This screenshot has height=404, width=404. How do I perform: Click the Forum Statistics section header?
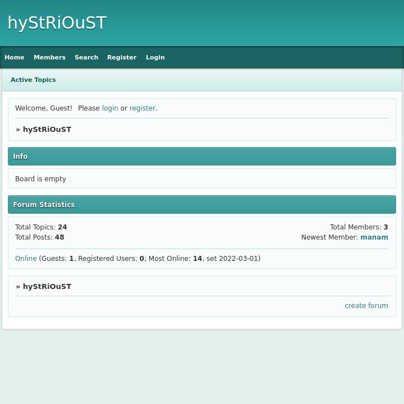[x=44, y=205]
